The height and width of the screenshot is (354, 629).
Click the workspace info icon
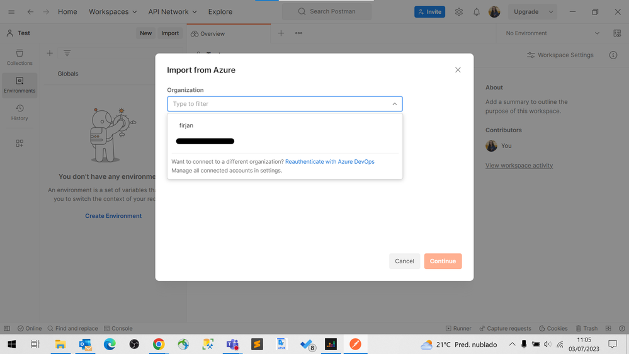(613, 55)
